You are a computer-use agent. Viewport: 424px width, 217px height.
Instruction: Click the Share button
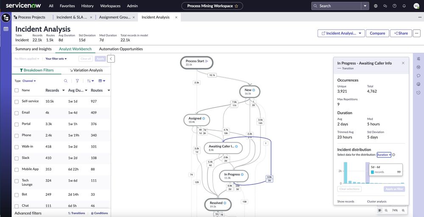401,33
